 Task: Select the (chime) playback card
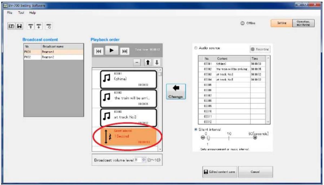pos(128,79)
